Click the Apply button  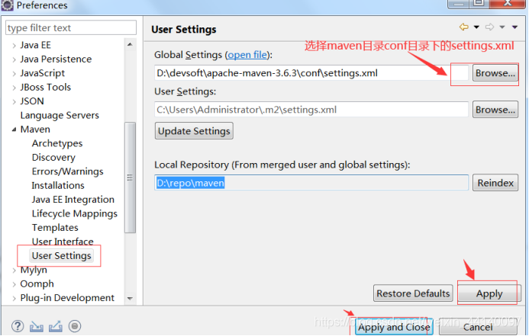(x=489, y=293)
